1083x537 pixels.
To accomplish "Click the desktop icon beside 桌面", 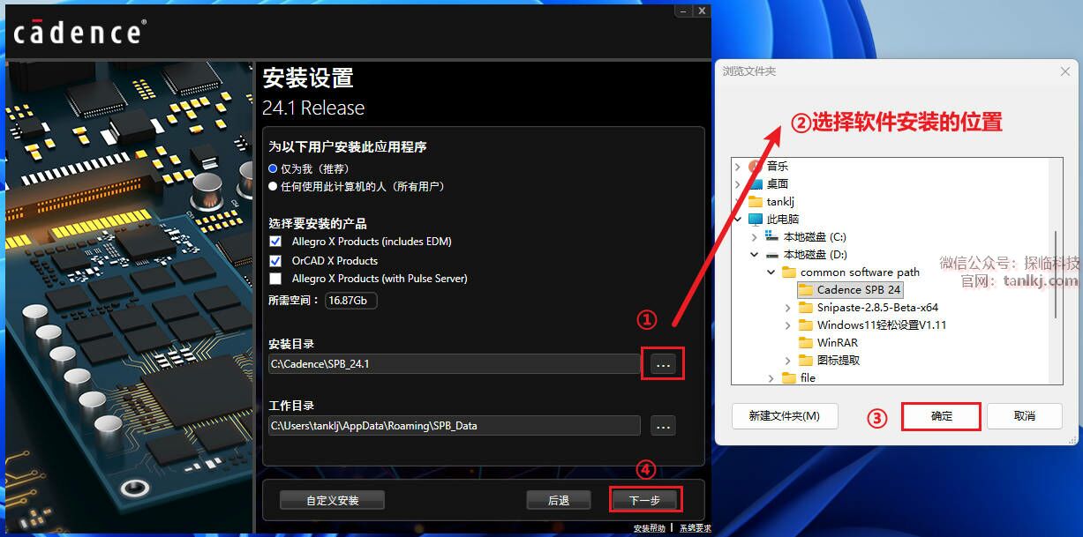I will [x=756, y=183].
